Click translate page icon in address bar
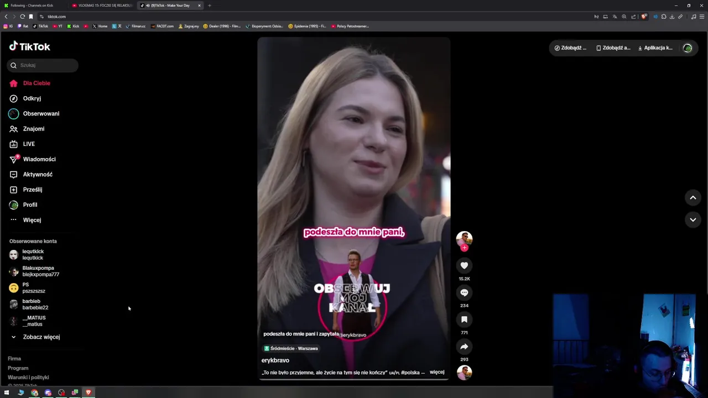Viewport: 708px width, 398px height. pos(615,17)
